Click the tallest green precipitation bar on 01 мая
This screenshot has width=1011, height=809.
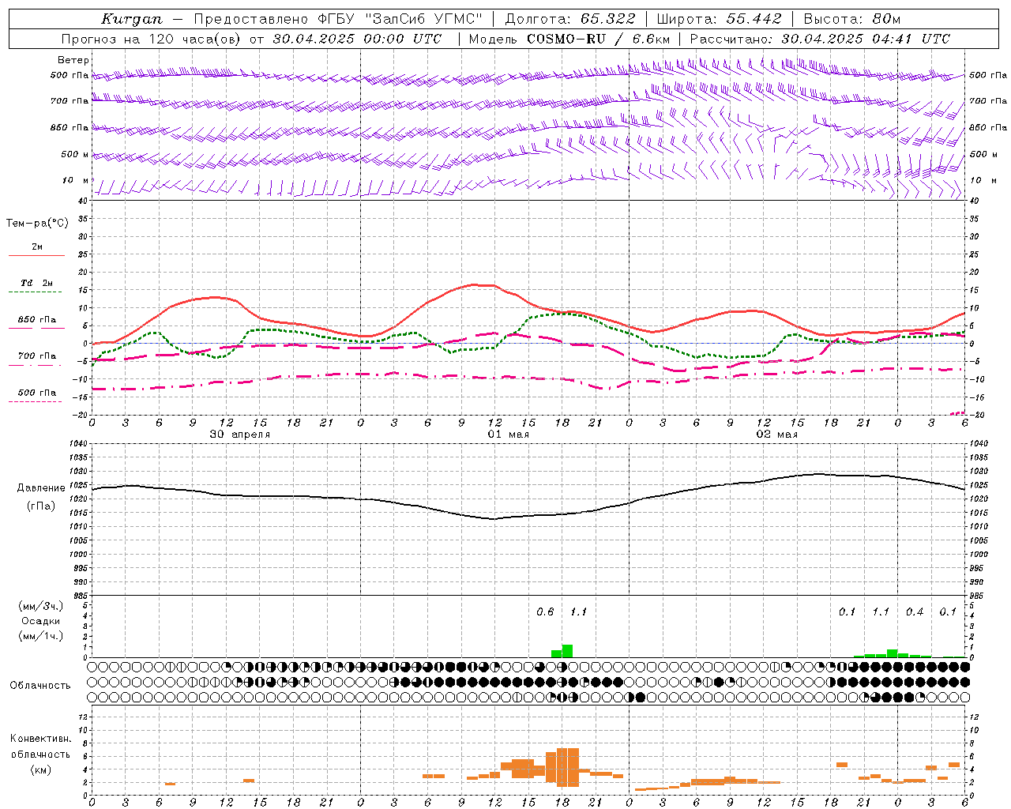pos(567,651)
